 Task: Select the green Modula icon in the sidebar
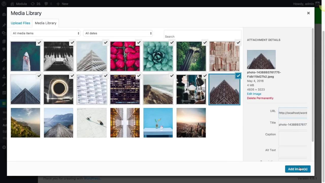4,103
